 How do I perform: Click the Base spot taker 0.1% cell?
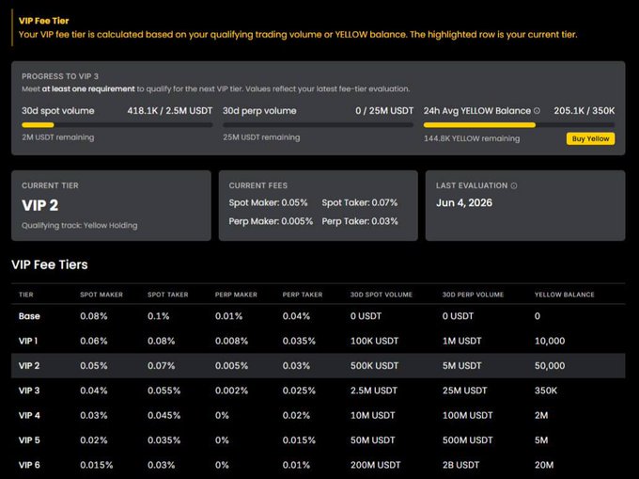click(x=159, y=316)
